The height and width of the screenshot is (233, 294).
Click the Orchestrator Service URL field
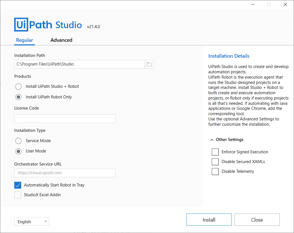65,173
